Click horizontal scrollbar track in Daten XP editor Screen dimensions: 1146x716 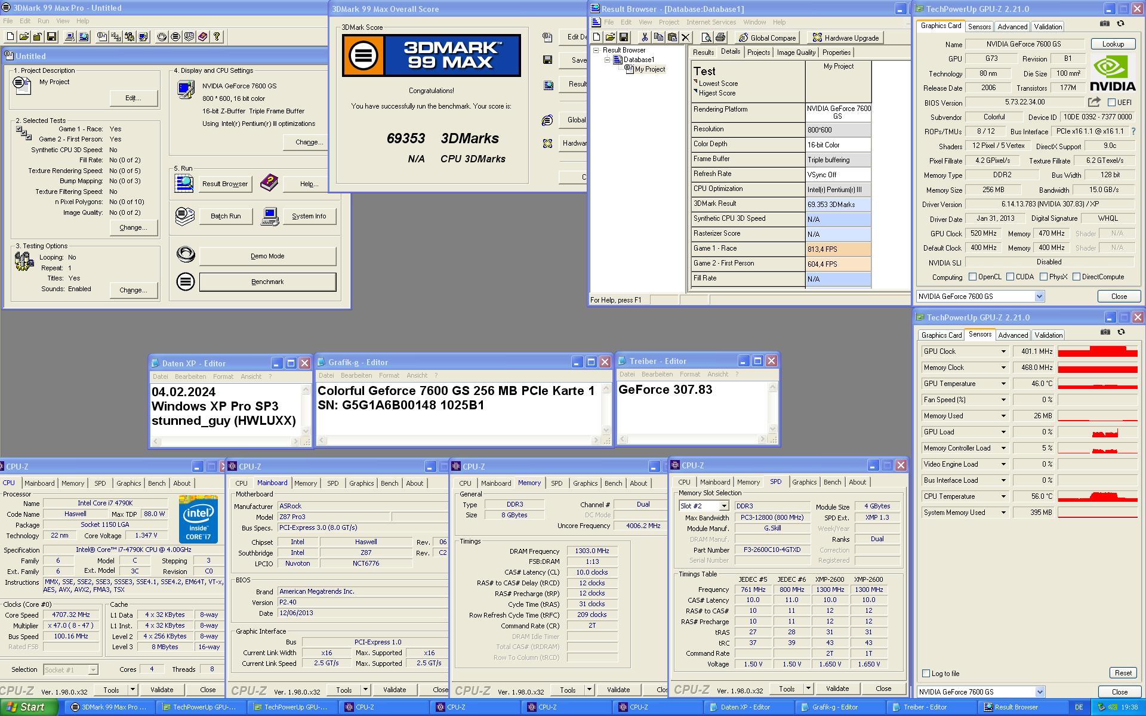coord(226,442)
